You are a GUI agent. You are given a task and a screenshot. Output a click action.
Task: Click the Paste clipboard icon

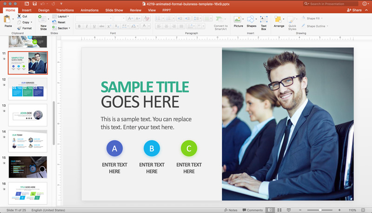[x=7, y=19]
